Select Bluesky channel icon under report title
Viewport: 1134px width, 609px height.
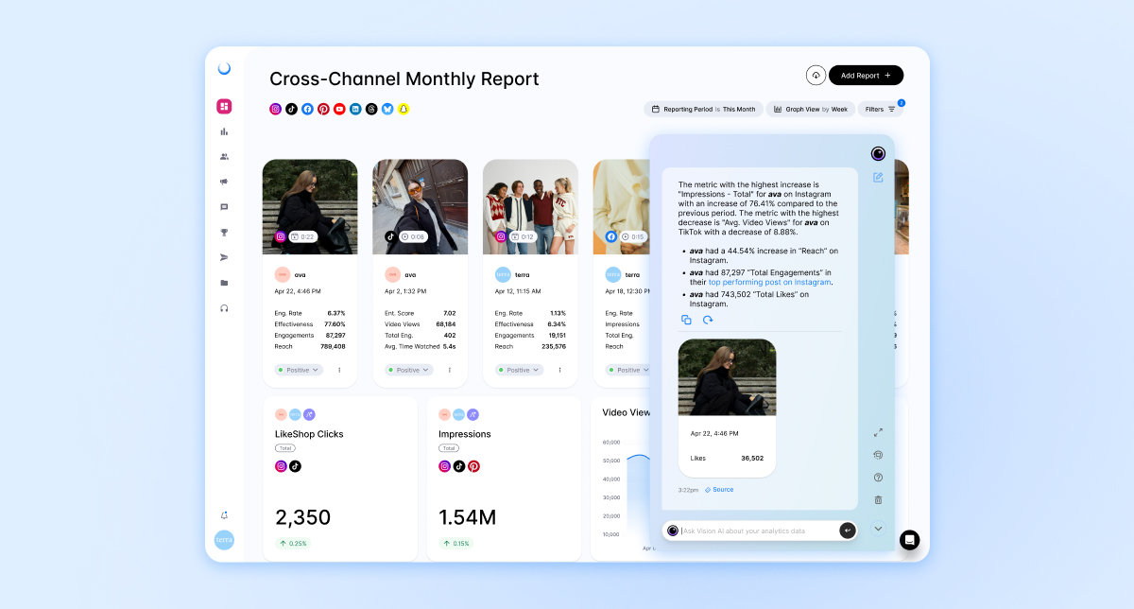[x=387, y=109]
